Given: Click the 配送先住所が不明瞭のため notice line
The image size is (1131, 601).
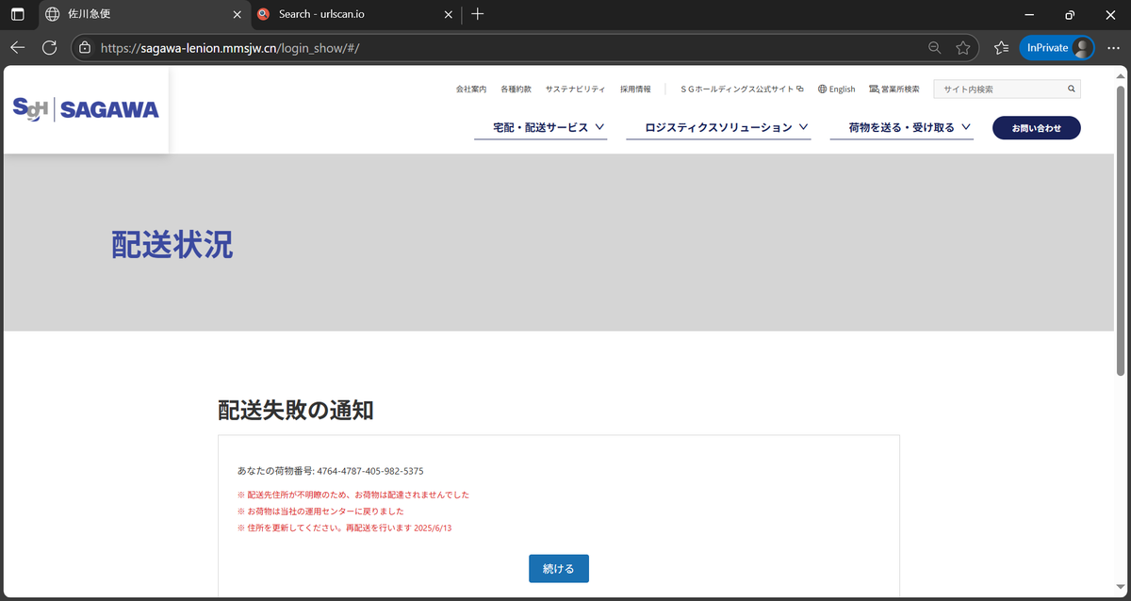Looking at the screenshot, I should click(353, 494).
